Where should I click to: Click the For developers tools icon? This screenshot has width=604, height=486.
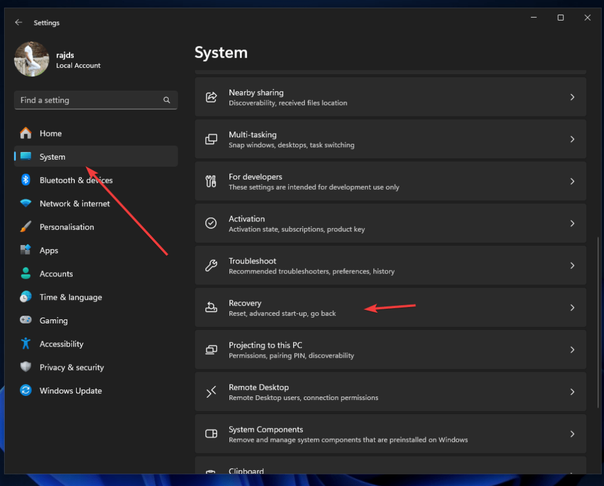(x=211, y=181)
